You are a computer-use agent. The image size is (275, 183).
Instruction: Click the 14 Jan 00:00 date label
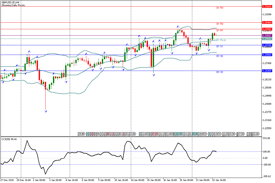click(x=138, y=180)
